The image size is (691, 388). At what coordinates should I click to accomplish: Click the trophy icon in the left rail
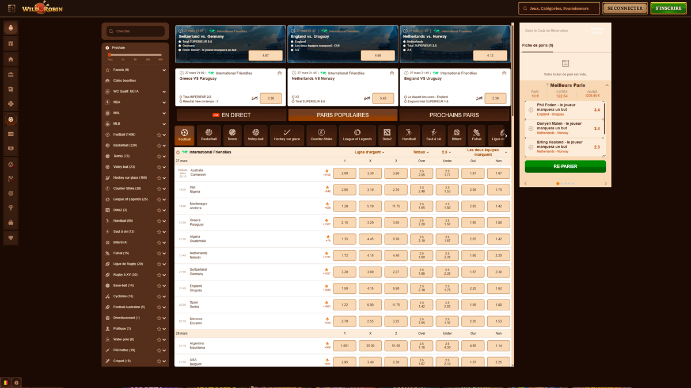click(10, 208)
